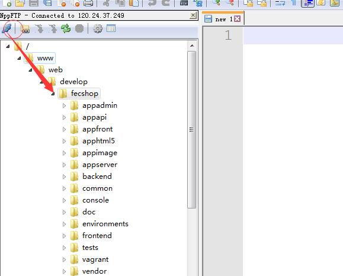Click the NppFTP connect/disconnect icon
The width and height of the screenshot is (343, 276).
[7, 28]
